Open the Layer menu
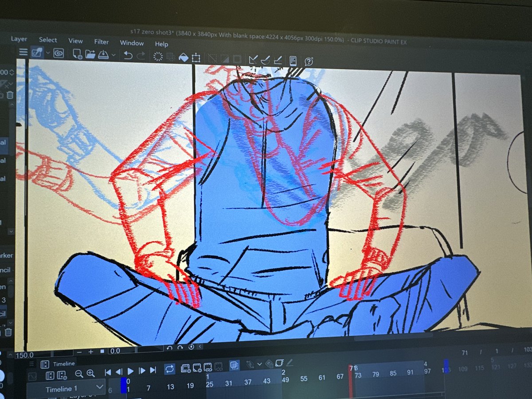 tap(19, 39)
